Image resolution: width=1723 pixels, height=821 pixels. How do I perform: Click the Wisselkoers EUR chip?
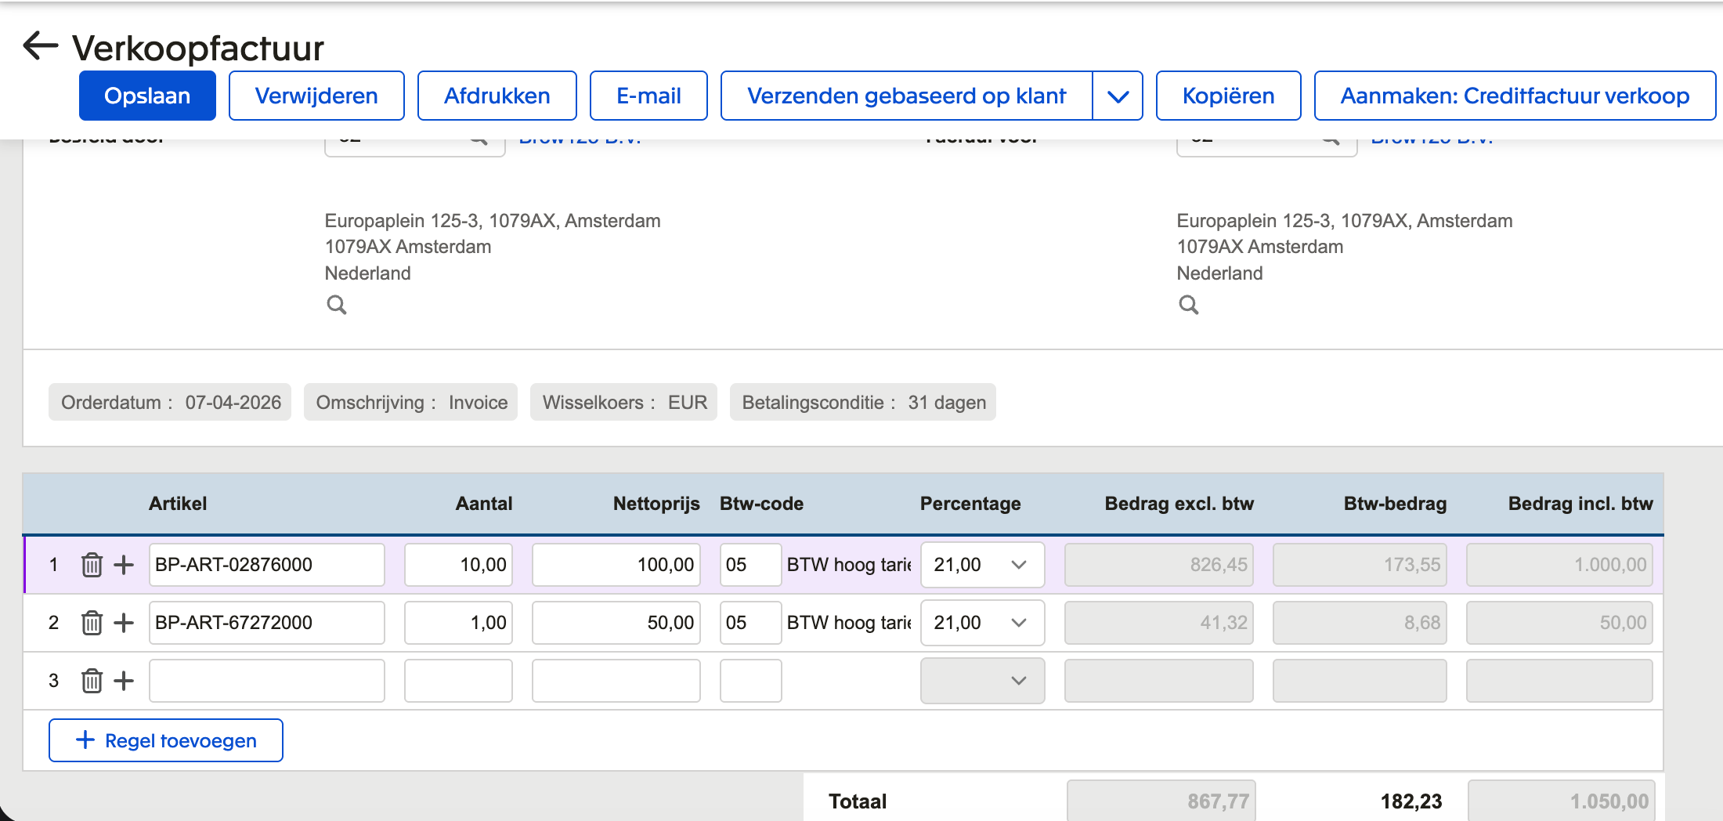tap(623, 402)
